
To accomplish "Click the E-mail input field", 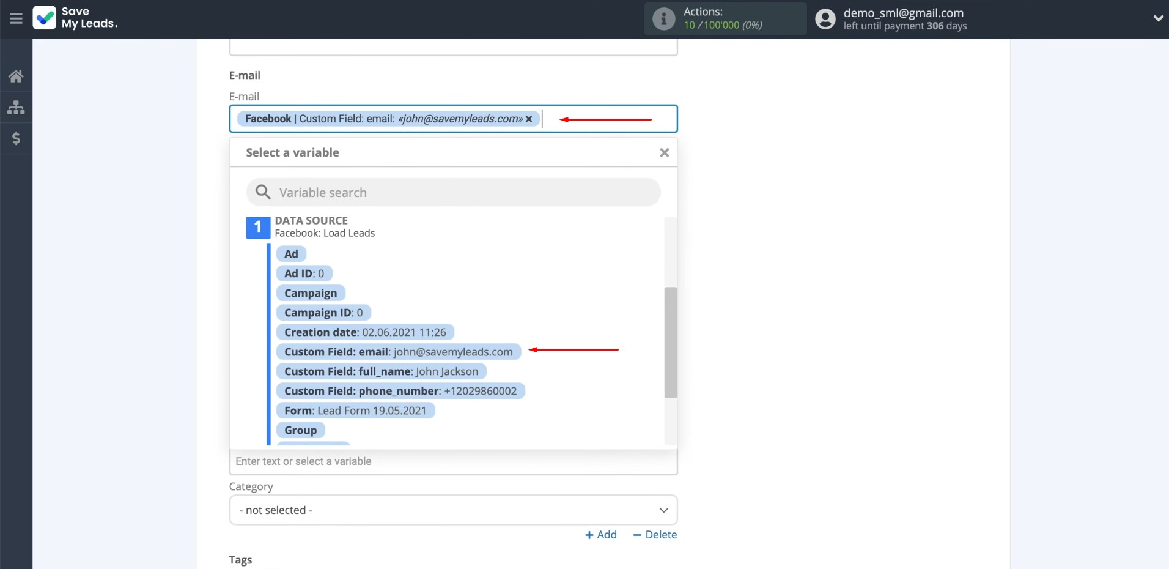I will tap(453, 119).
